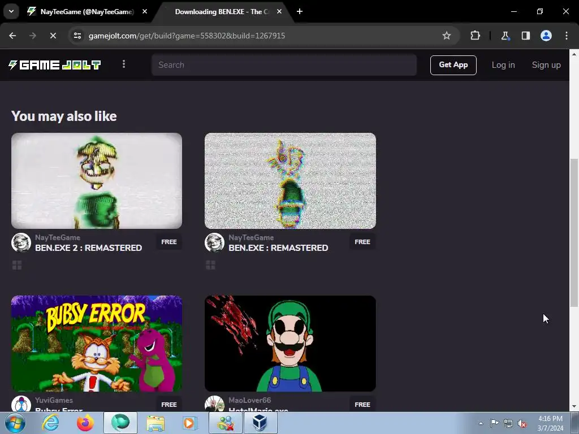Focus the Game Jolt Search field
This screenshot has width=579, height=434.
click(284, 65)
